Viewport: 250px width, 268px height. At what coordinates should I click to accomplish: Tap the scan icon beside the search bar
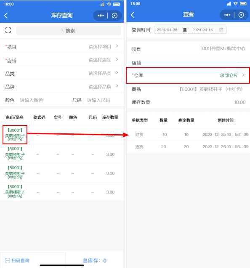click(x=8, y=30)
